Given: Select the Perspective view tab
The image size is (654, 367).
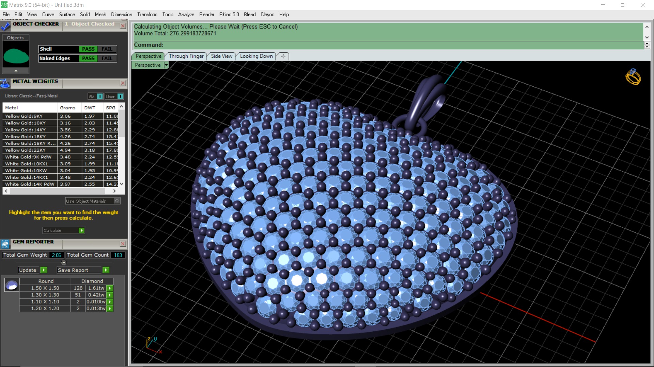Looking at the screenshot, I should click(149, 56).
